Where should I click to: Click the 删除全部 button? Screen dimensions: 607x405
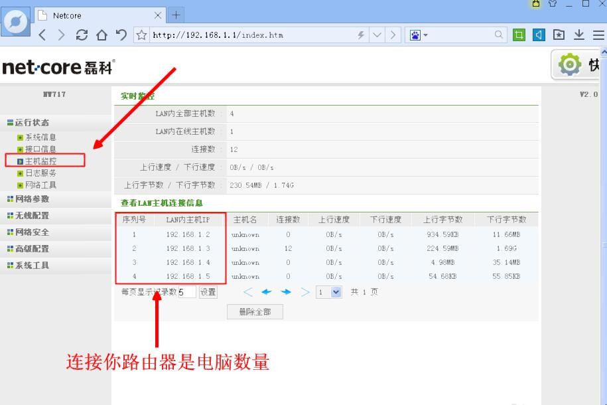[255, 312]
